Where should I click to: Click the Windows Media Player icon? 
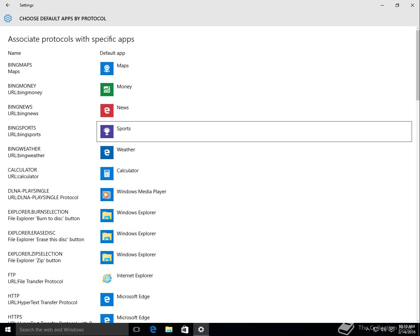click(x=107, y=195)
